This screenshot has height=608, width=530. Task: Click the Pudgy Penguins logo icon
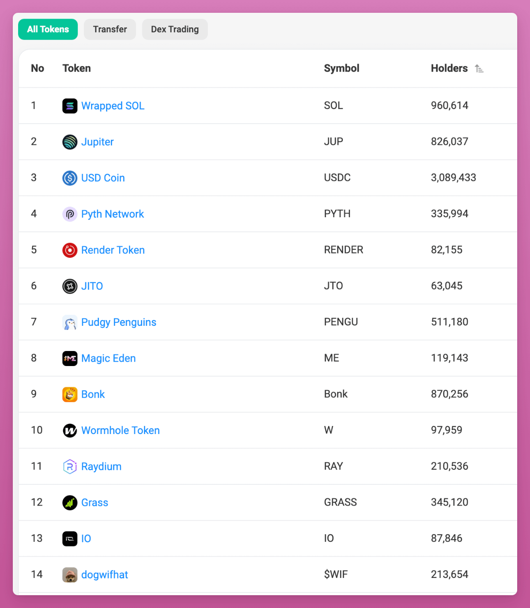coord(70,322)
